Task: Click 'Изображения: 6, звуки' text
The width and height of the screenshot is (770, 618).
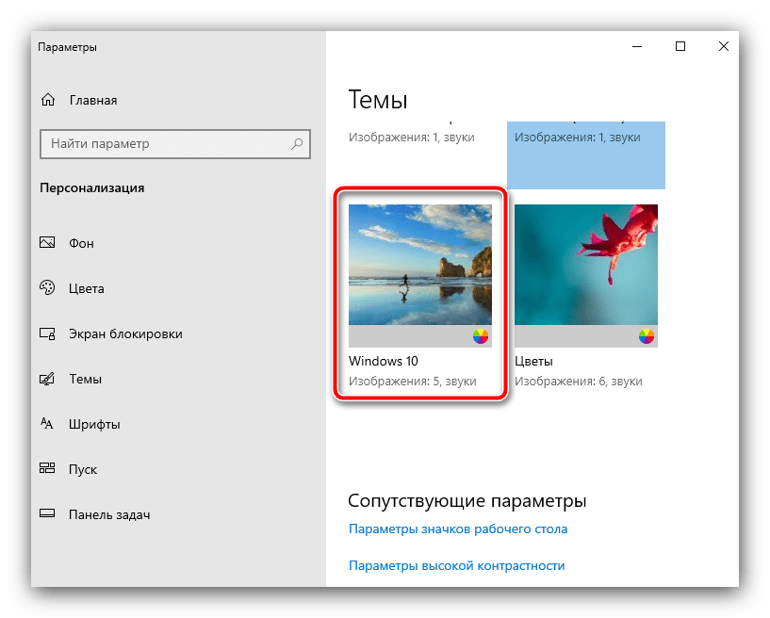Action: 579,382
